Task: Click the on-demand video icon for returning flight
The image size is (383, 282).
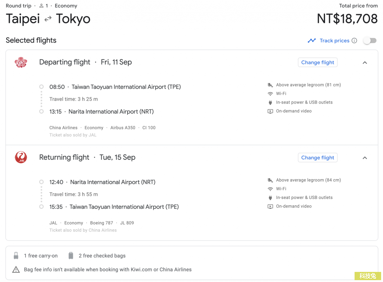Action: click(270, 206)
